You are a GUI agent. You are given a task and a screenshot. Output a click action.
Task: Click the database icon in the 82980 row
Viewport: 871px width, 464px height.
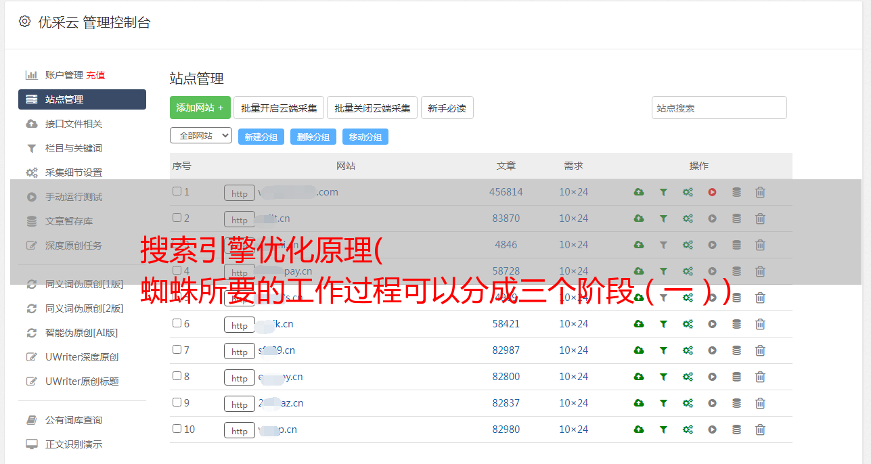736,430
